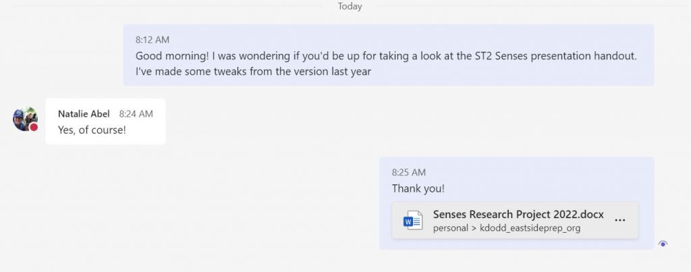Select the "Good morning!" message line
691x272 pixels.
click(386, 57)
